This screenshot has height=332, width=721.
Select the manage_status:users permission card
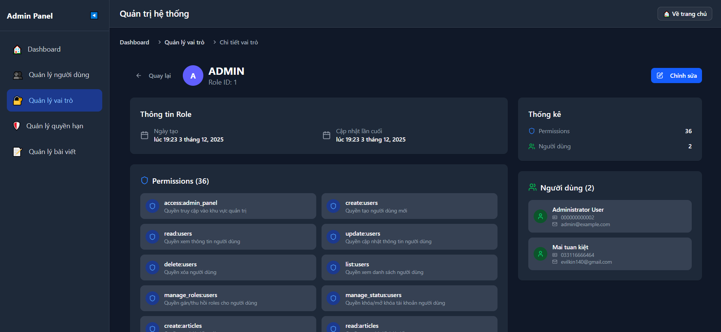[x=409, y=298]
